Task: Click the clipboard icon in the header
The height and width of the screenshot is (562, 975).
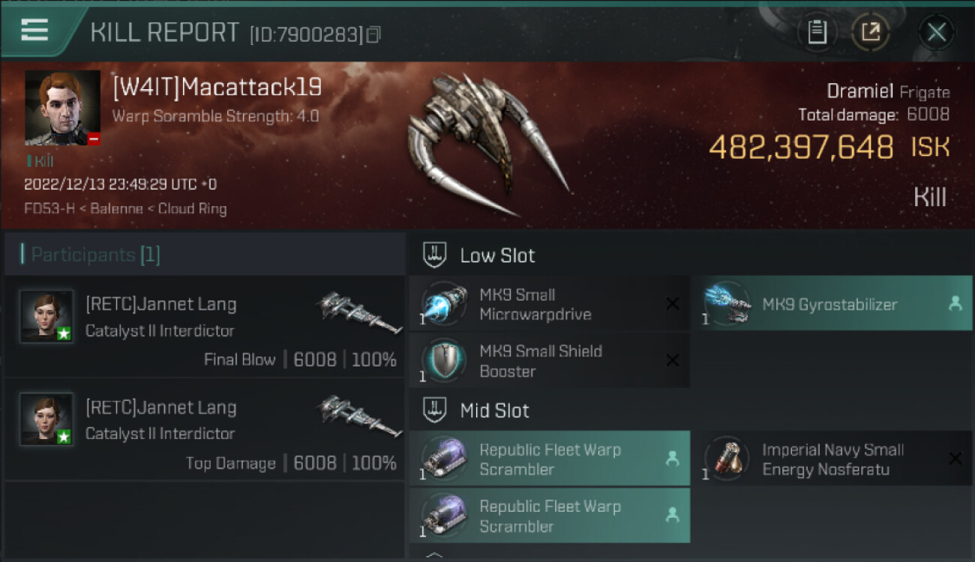Action: pos(817,32)
